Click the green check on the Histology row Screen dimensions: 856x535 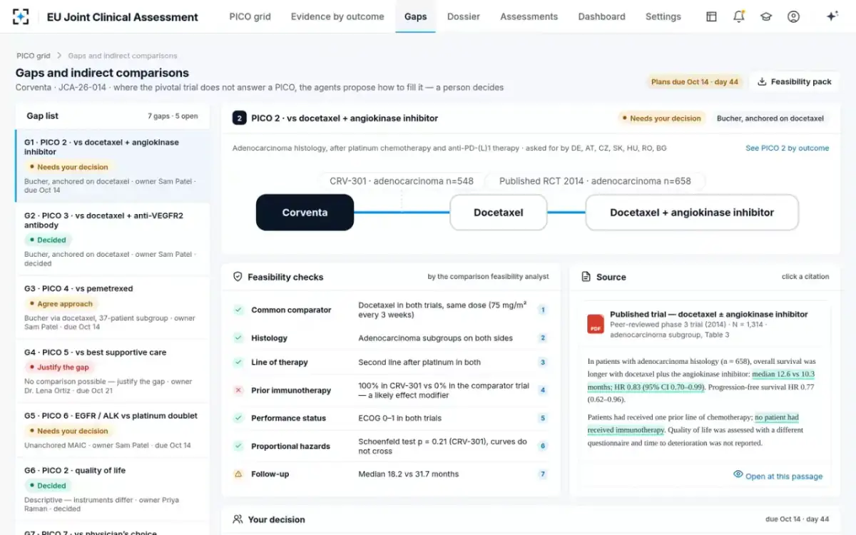(x=238, y=338)
